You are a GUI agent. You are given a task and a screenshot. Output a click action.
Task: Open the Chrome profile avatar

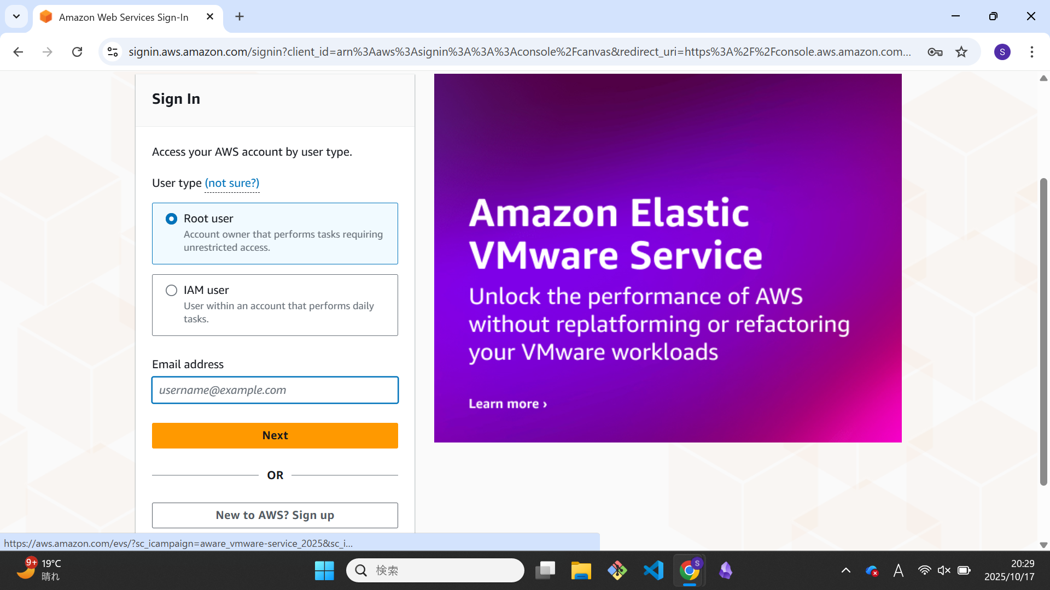coord(1002,52)
